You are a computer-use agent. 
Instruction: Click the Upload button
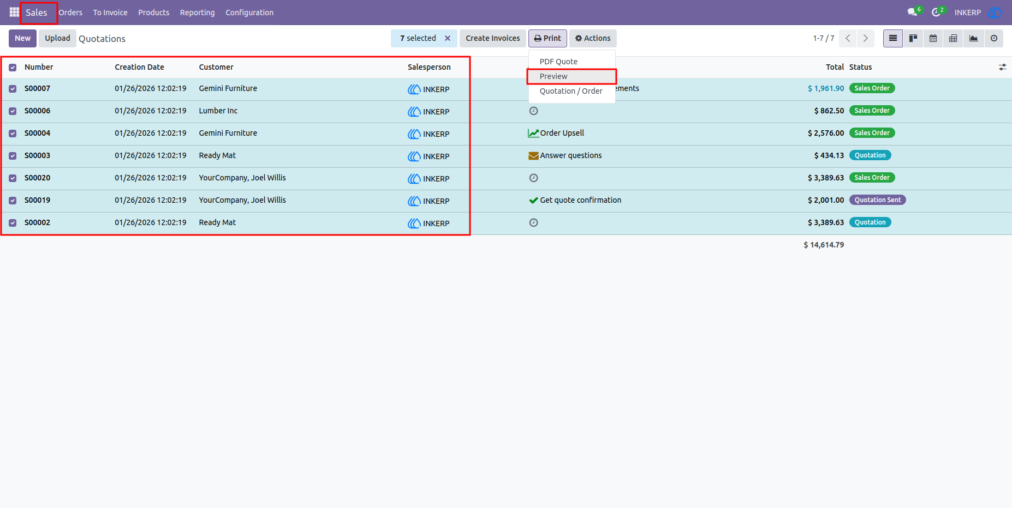point(57,38)
